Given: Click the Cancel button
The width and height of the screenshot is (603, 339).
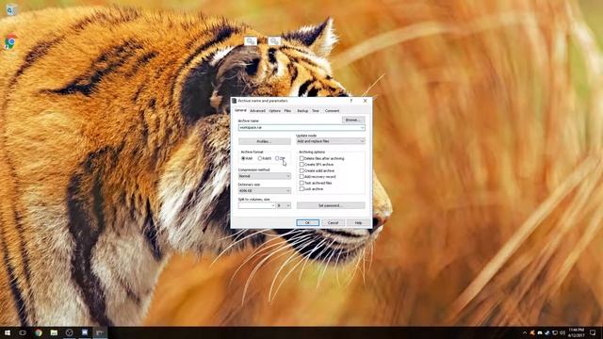Looking at the screenshot, I should (333, 223).
